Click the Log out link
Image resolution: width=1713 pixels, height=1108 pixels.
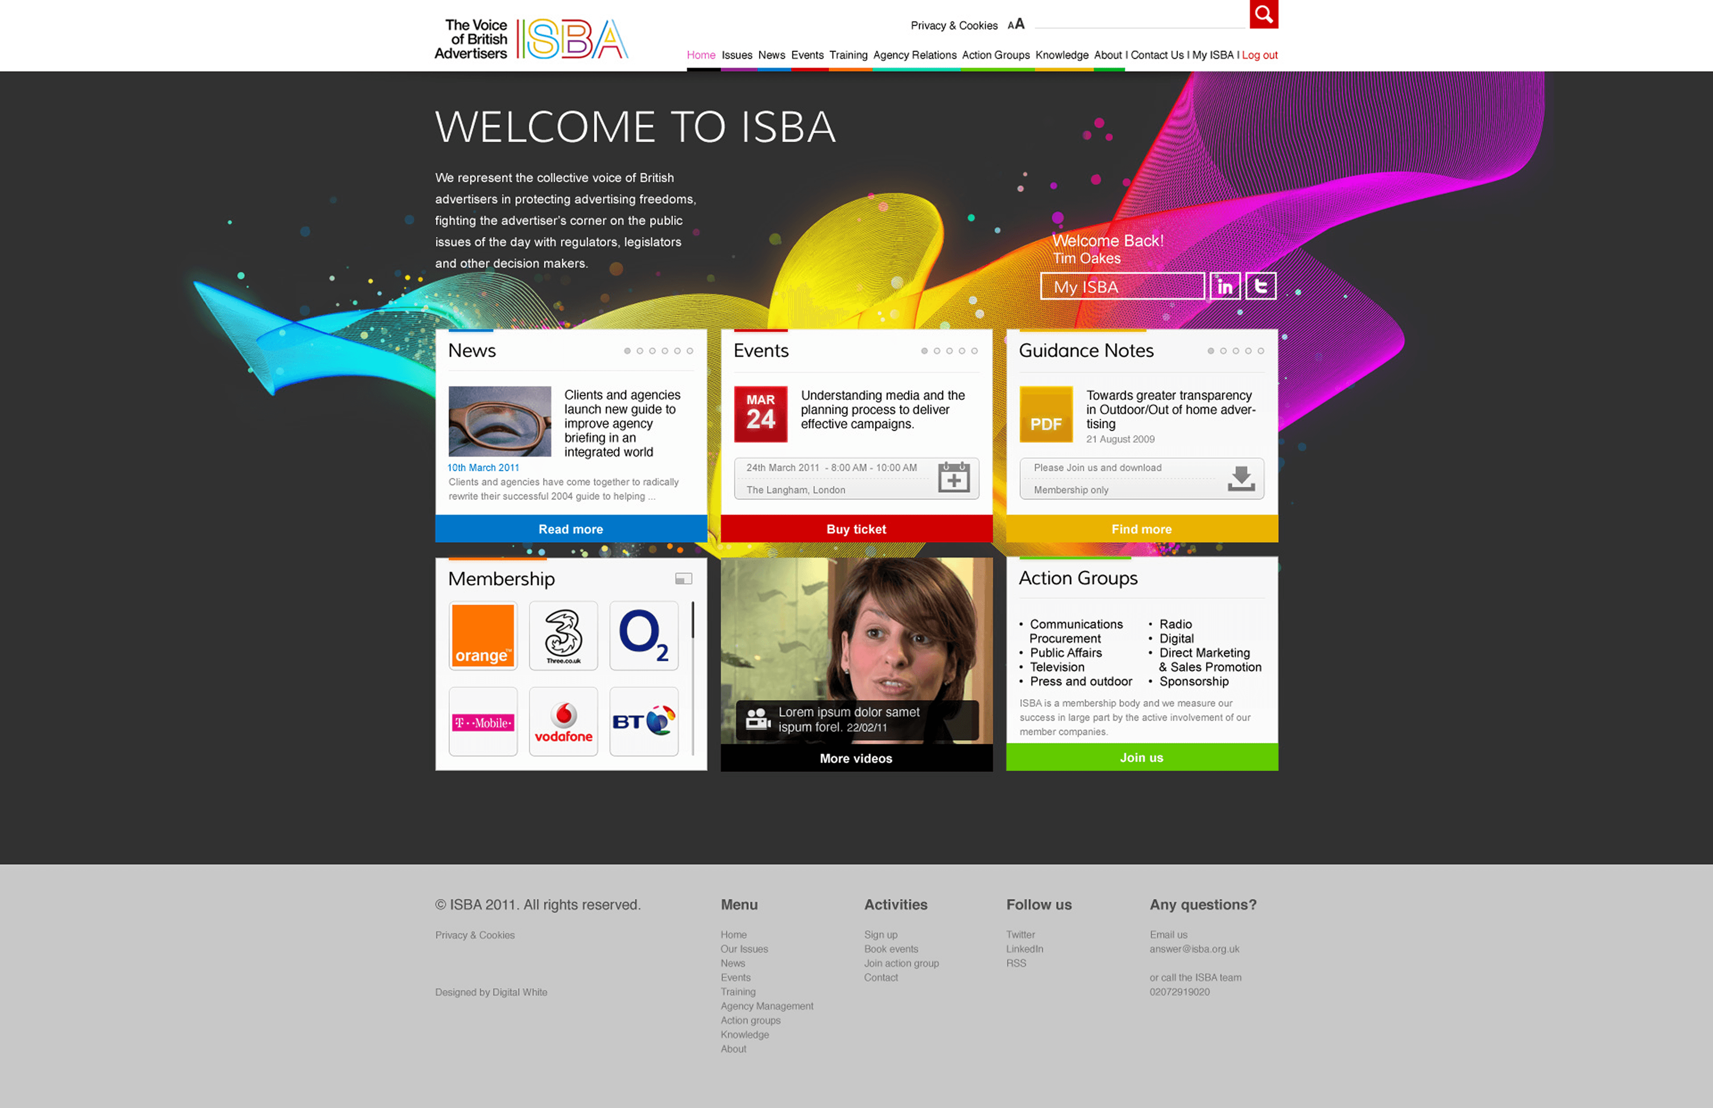point(1259,55)
